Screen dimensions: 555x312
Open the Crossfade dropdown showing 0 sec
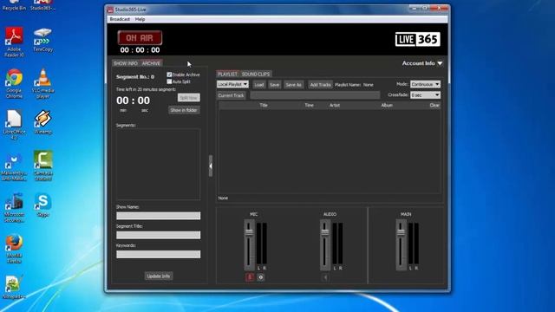(425, 95)
